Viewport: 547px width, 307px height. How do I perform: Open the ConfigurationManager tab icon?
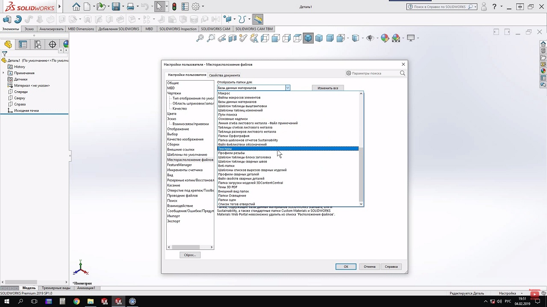point(38,44)
